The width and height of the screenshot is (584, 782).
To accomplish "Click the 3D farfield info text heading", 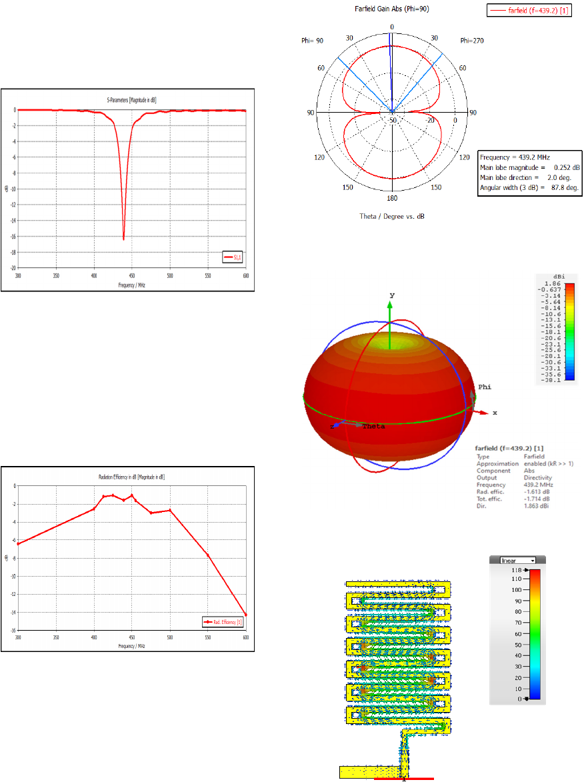I will click(506, 449).
